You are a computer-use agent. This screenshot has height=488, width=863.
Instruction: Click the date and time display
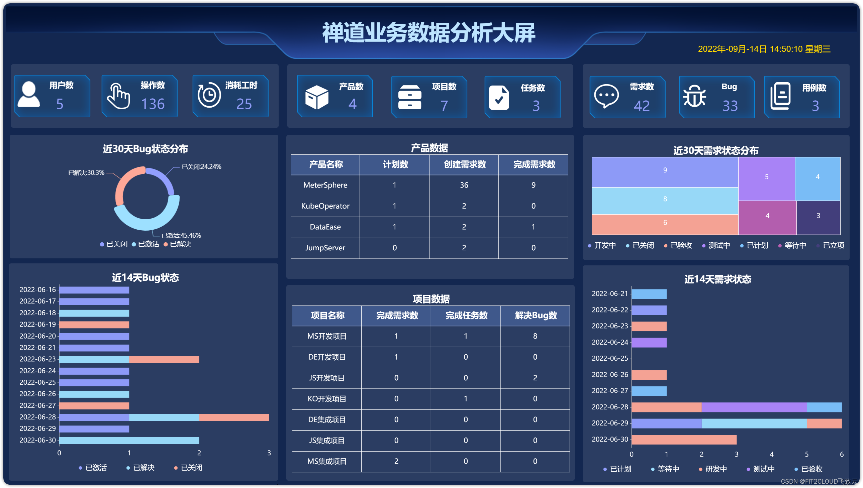(765, 49)
